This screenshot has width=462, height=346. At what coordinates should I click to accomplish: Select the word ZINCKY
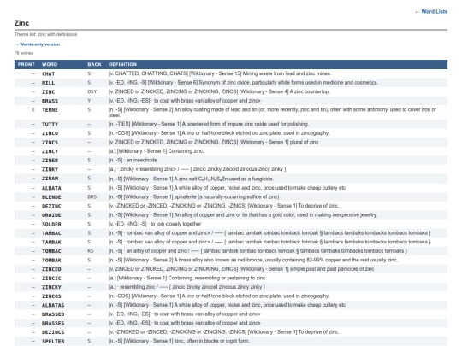coord(51,287)
